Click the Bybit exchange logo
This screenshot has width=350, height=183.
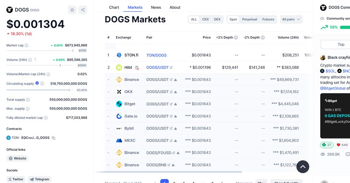[x=119, y=128]
